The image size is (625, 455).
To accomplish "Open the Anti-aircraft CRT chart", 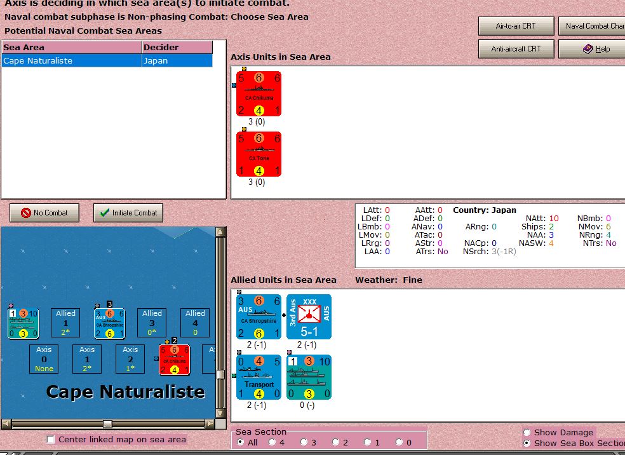I will 516,49.
